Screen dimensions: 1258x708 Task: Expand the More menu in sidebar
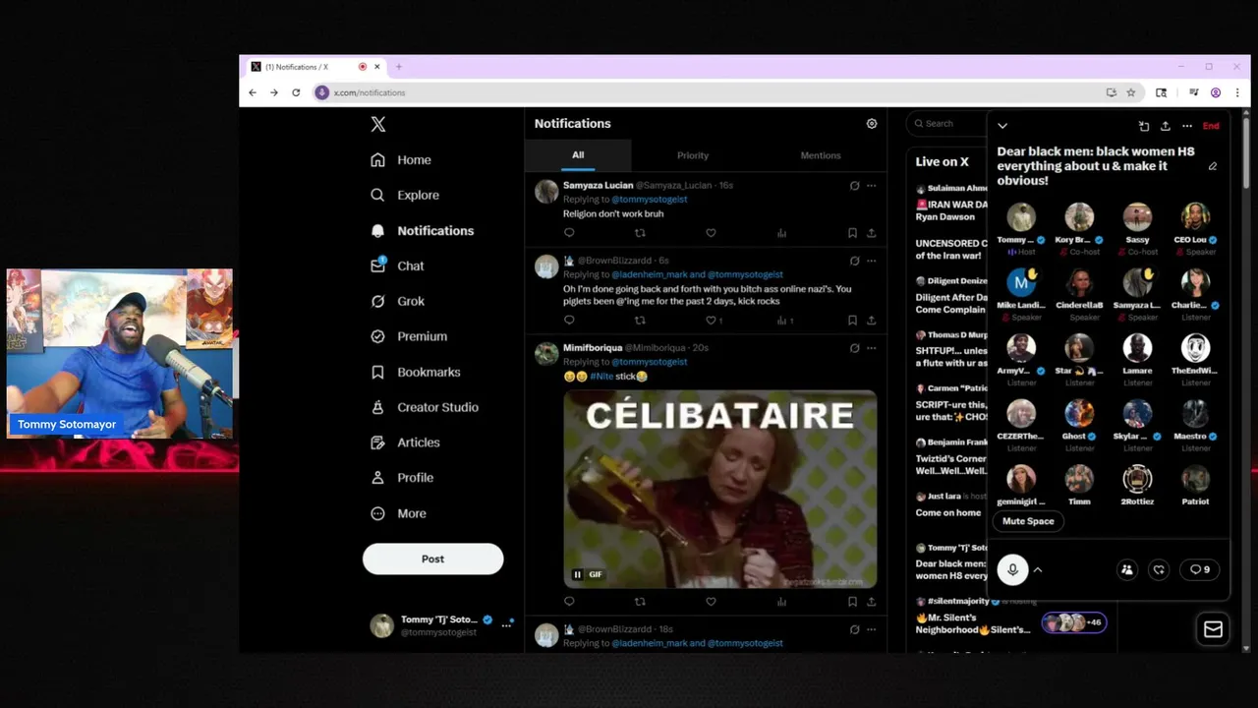[398, 513]
